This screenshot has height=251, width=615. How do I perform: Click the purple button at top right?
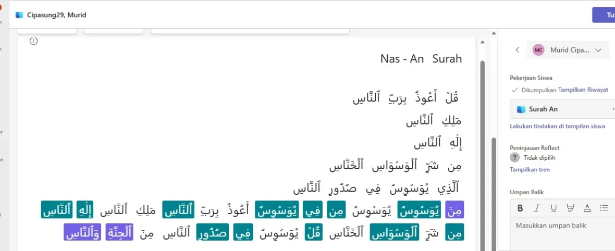[605, 15]
